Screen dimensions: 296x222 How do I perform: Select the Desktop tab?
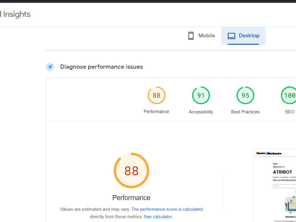pyautogui.click(x=243, y=36)
